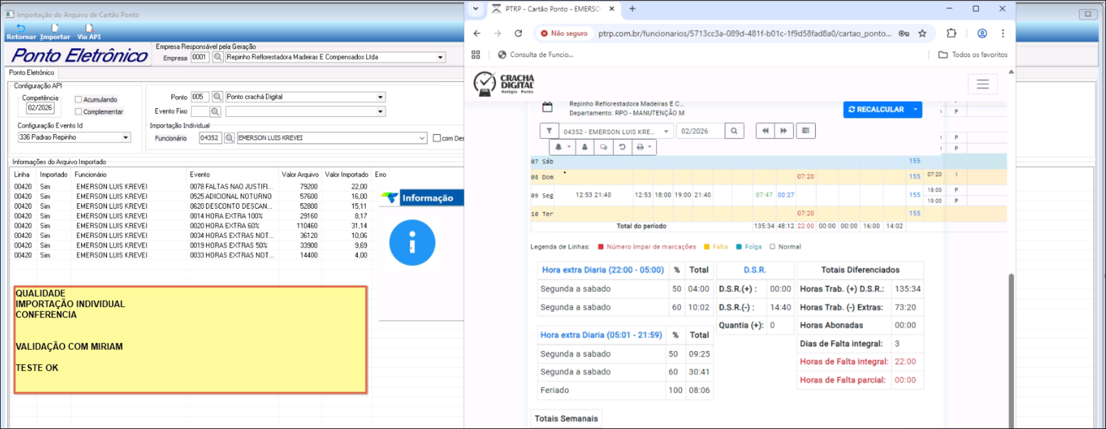The image size is (1106, 429).
Task: Click the undo arrow icon in card toolbar
Action: (622, 147)
